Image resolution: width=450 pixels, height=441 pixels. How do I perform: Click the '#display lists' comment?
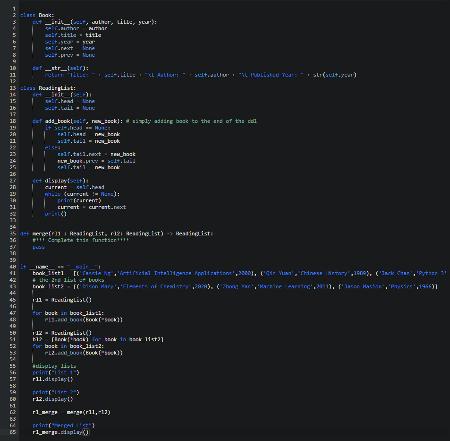point(54,365)
